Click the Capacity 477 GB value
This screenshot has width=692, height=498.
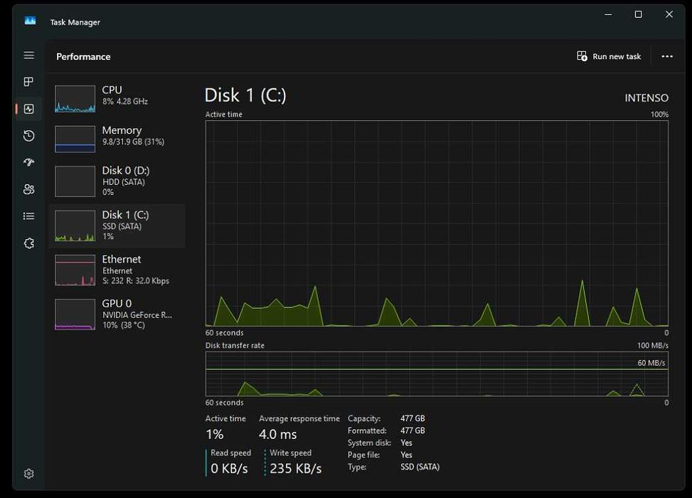tap(412, 418)
